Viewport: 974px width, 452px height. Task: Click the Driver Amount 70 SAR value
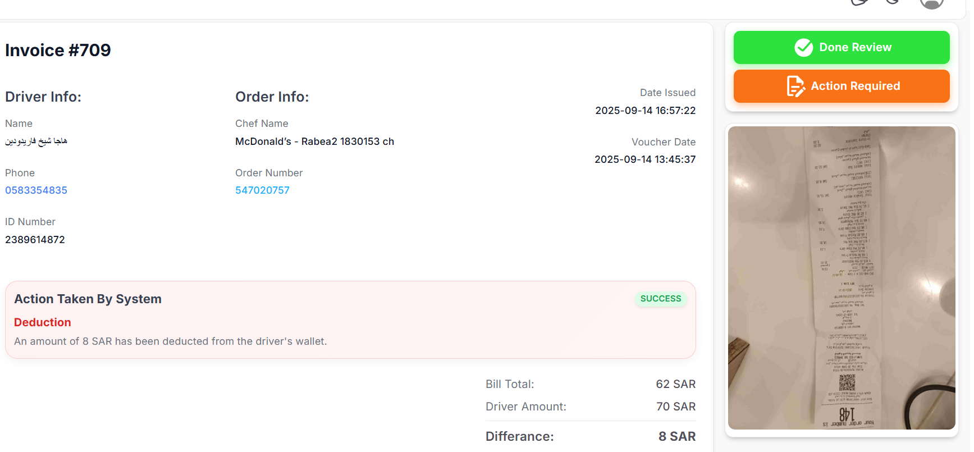(675, 407)
